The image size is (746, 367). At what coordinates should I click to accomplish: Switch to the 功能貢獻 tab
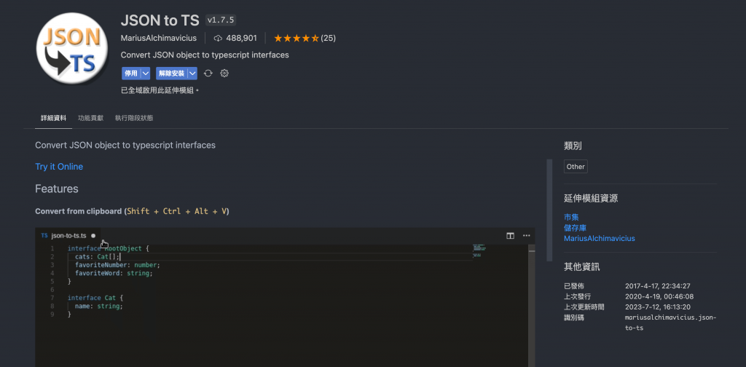coord(90,118)
